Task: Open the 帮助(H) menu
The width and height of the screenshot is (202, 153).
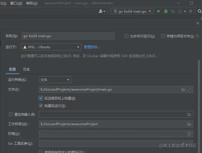Action: 32,3
